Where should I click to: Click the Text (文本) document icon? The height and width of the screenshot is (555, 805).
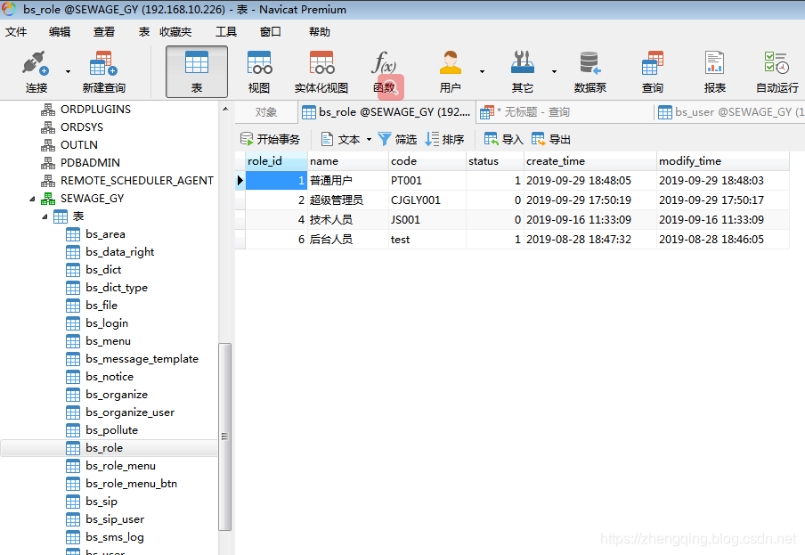pos(327,139)
